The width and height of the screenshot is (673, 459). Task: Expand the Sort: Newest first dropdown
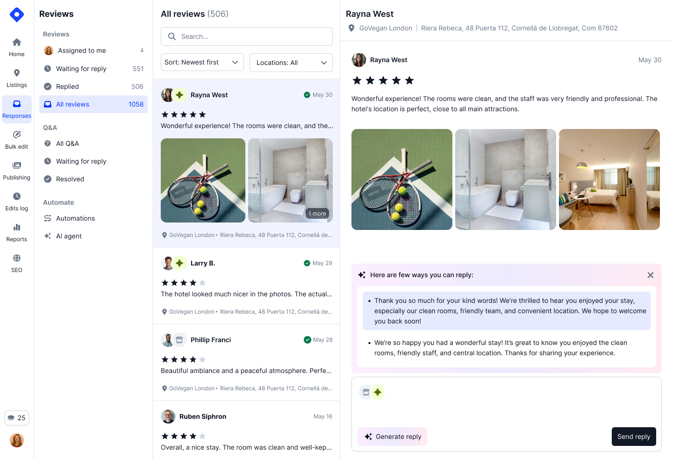[x=202, y=62]
